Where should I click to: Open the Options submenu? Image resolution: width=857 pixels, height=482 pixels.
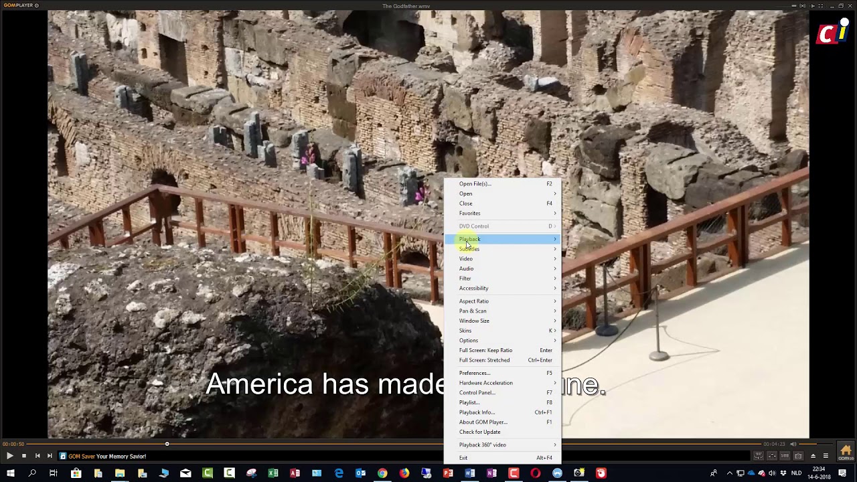[503, 340]
